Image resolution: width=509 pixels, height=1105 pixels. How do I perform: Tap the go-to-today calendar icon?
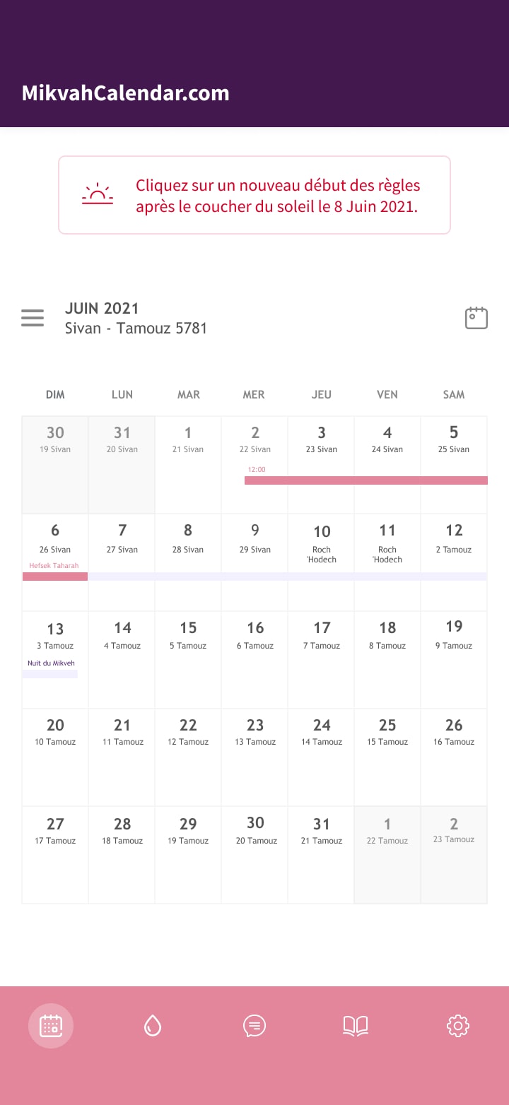pyautogui.click(x=476, y=318)
